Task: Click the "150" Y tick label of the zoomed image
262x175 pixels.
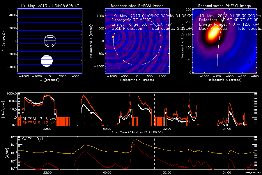Action: tap(189, 35)
